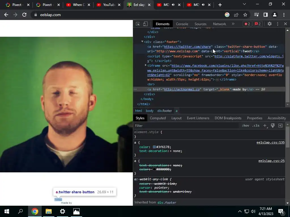Open media controls icon
Image resolution: width=290 pixels, height=217 pixels.
pyautogui.click(x=256, y=15)
